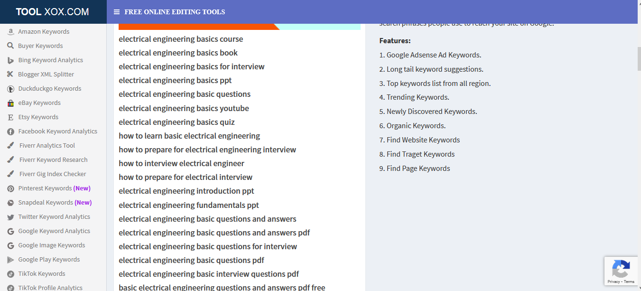The height and width of the screenshot is (291, 641).
Task: Click keyword 'electrical engineering basics book'
Action: [178, 53]
